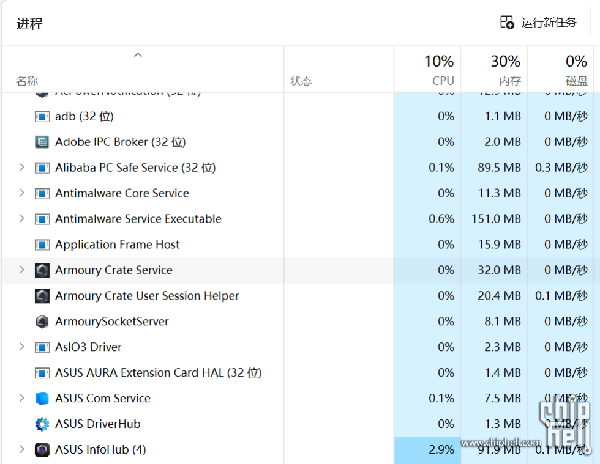Click the ASUS DriverHub gear icon

(42, 424)
